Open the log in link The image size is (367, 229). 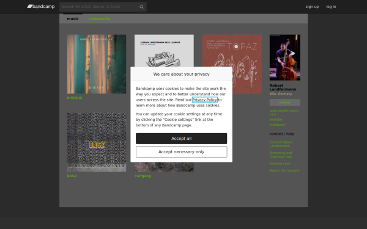(331, 7)
